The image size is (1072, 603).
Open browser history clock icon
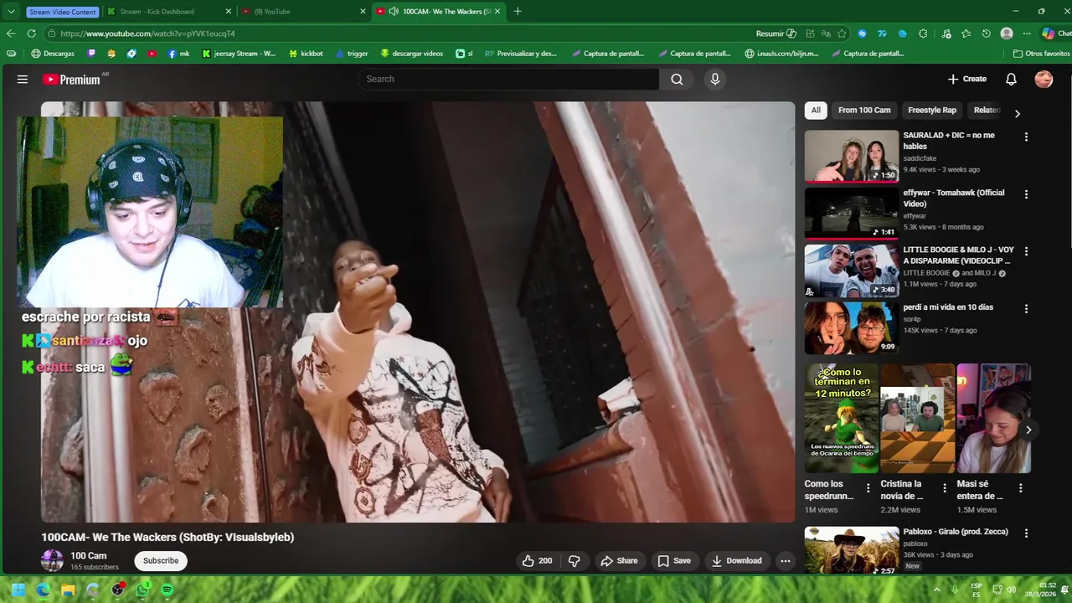click(987, 33)
